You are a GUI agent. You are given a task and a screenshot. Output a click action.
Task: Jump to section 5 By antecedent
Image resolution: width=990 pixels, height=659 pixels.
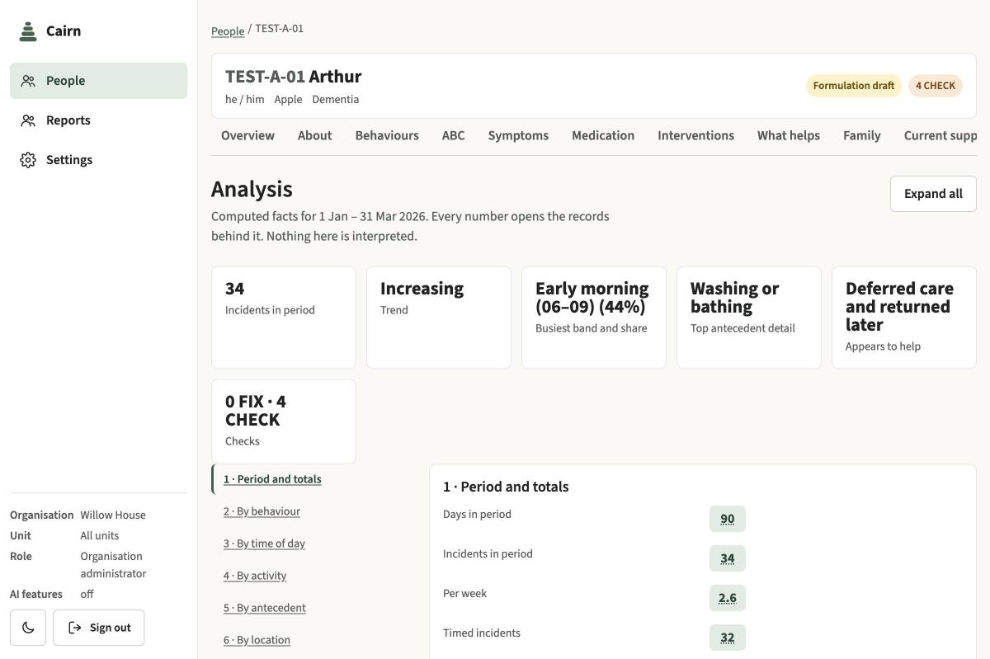click(x=264, y=608)
